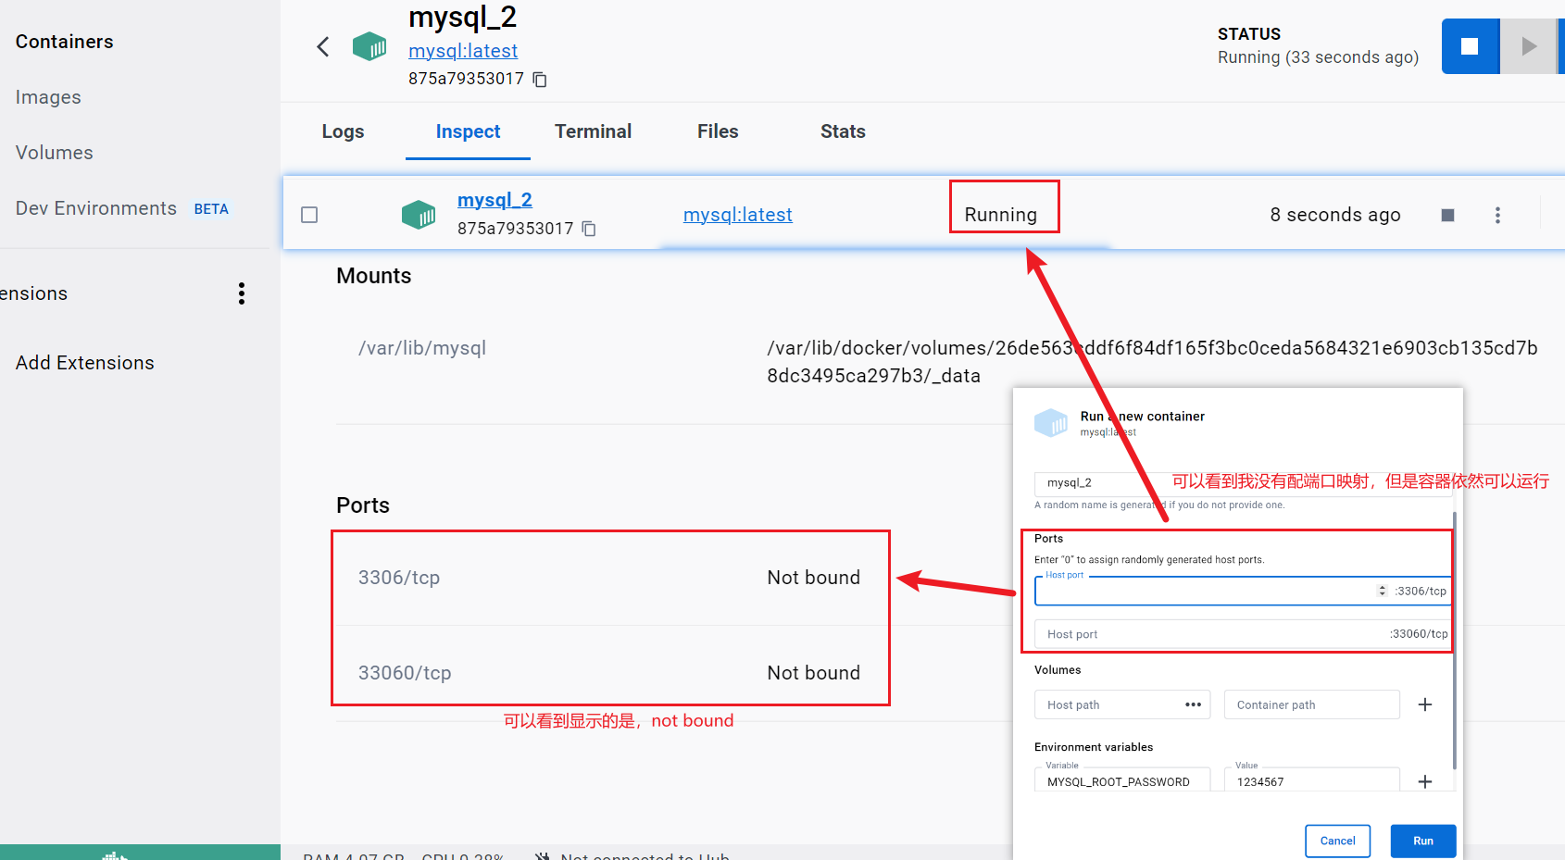Click Add Extensions in the sidebar
1565x860 pixels.
pyautogui.click(x=85, y=363)
